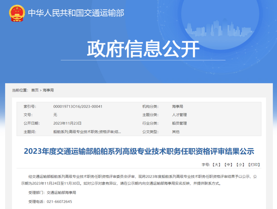Click the 机构分类 value 海事局
The width and height of the screenshot is (277, 209).
pos(178,106)
